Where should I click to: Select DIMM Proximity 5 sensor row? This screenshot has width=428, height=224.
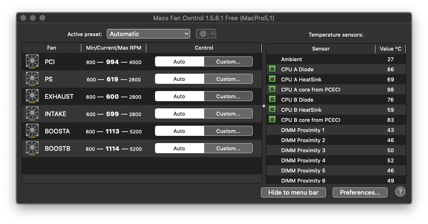tap(336, 171)
